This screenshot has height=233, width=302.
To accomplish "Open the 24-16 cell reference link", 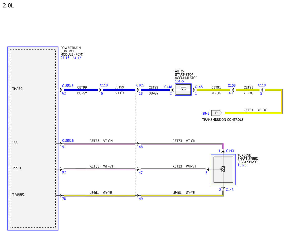I will 65,58.
